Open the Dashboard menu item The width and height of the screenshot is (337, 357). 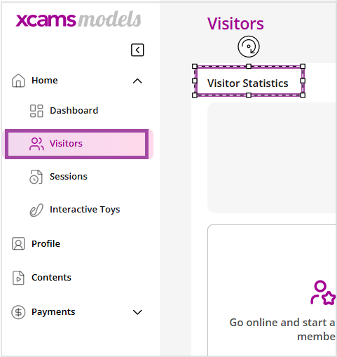[74, 111]
